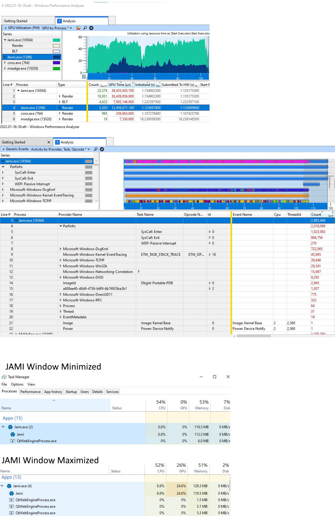Viewport: 335px width, 521px height.
Task: Click the orange EventTracing timeline bar
Action: point(217,196)
